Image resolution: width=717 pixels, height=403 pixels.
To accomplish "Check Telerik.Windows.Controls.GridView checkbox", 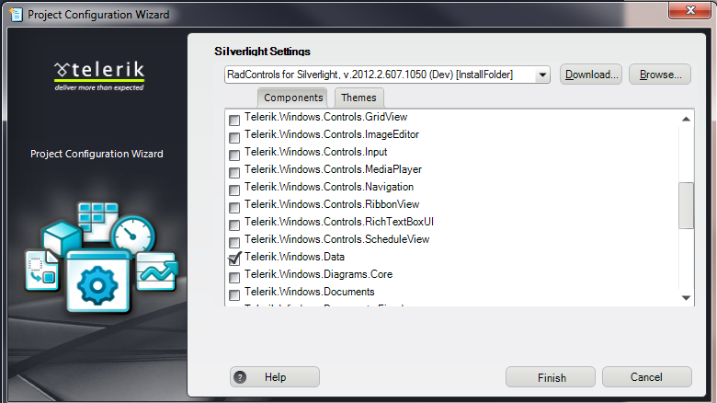I will pyautogui.click(x=234, y=121).
